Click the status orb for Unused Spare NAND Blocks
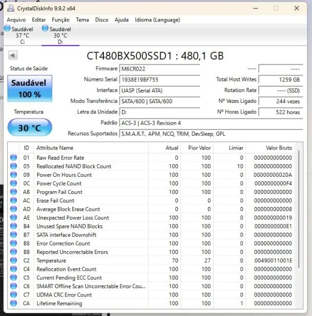Viewport: 312px width, 316px height. 14,226
